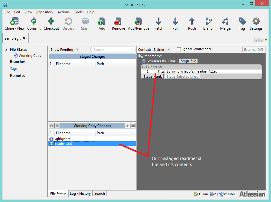Open the Actions menu
Screen dimensions: 271x202
[x=64, y=12]
